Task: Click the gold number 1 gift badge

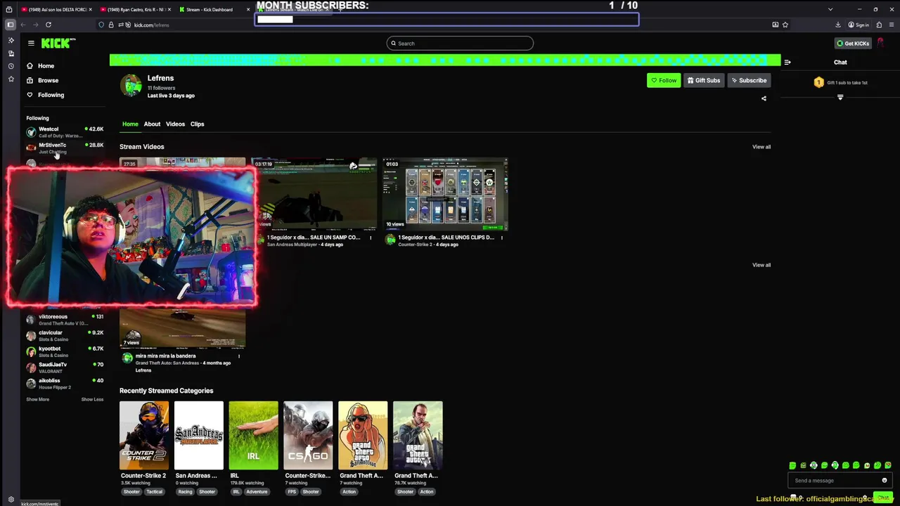Action: [x=818, y=82]
